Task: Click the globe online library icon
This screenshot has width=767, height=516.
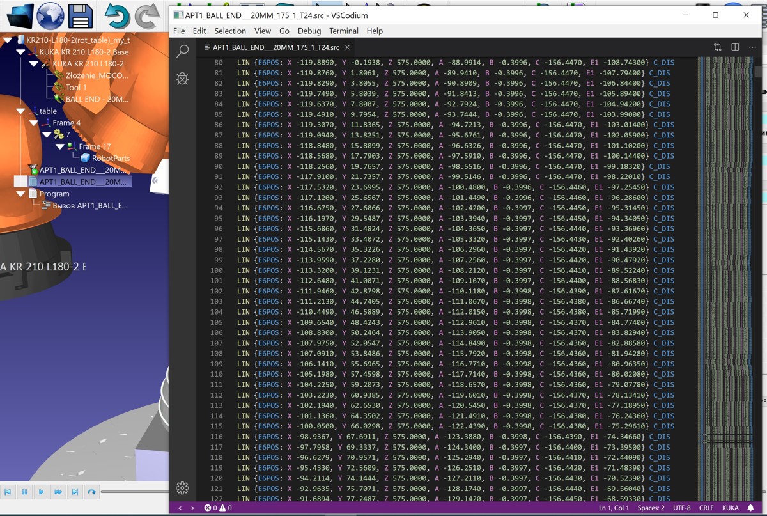Action: (x=50, y=15)
